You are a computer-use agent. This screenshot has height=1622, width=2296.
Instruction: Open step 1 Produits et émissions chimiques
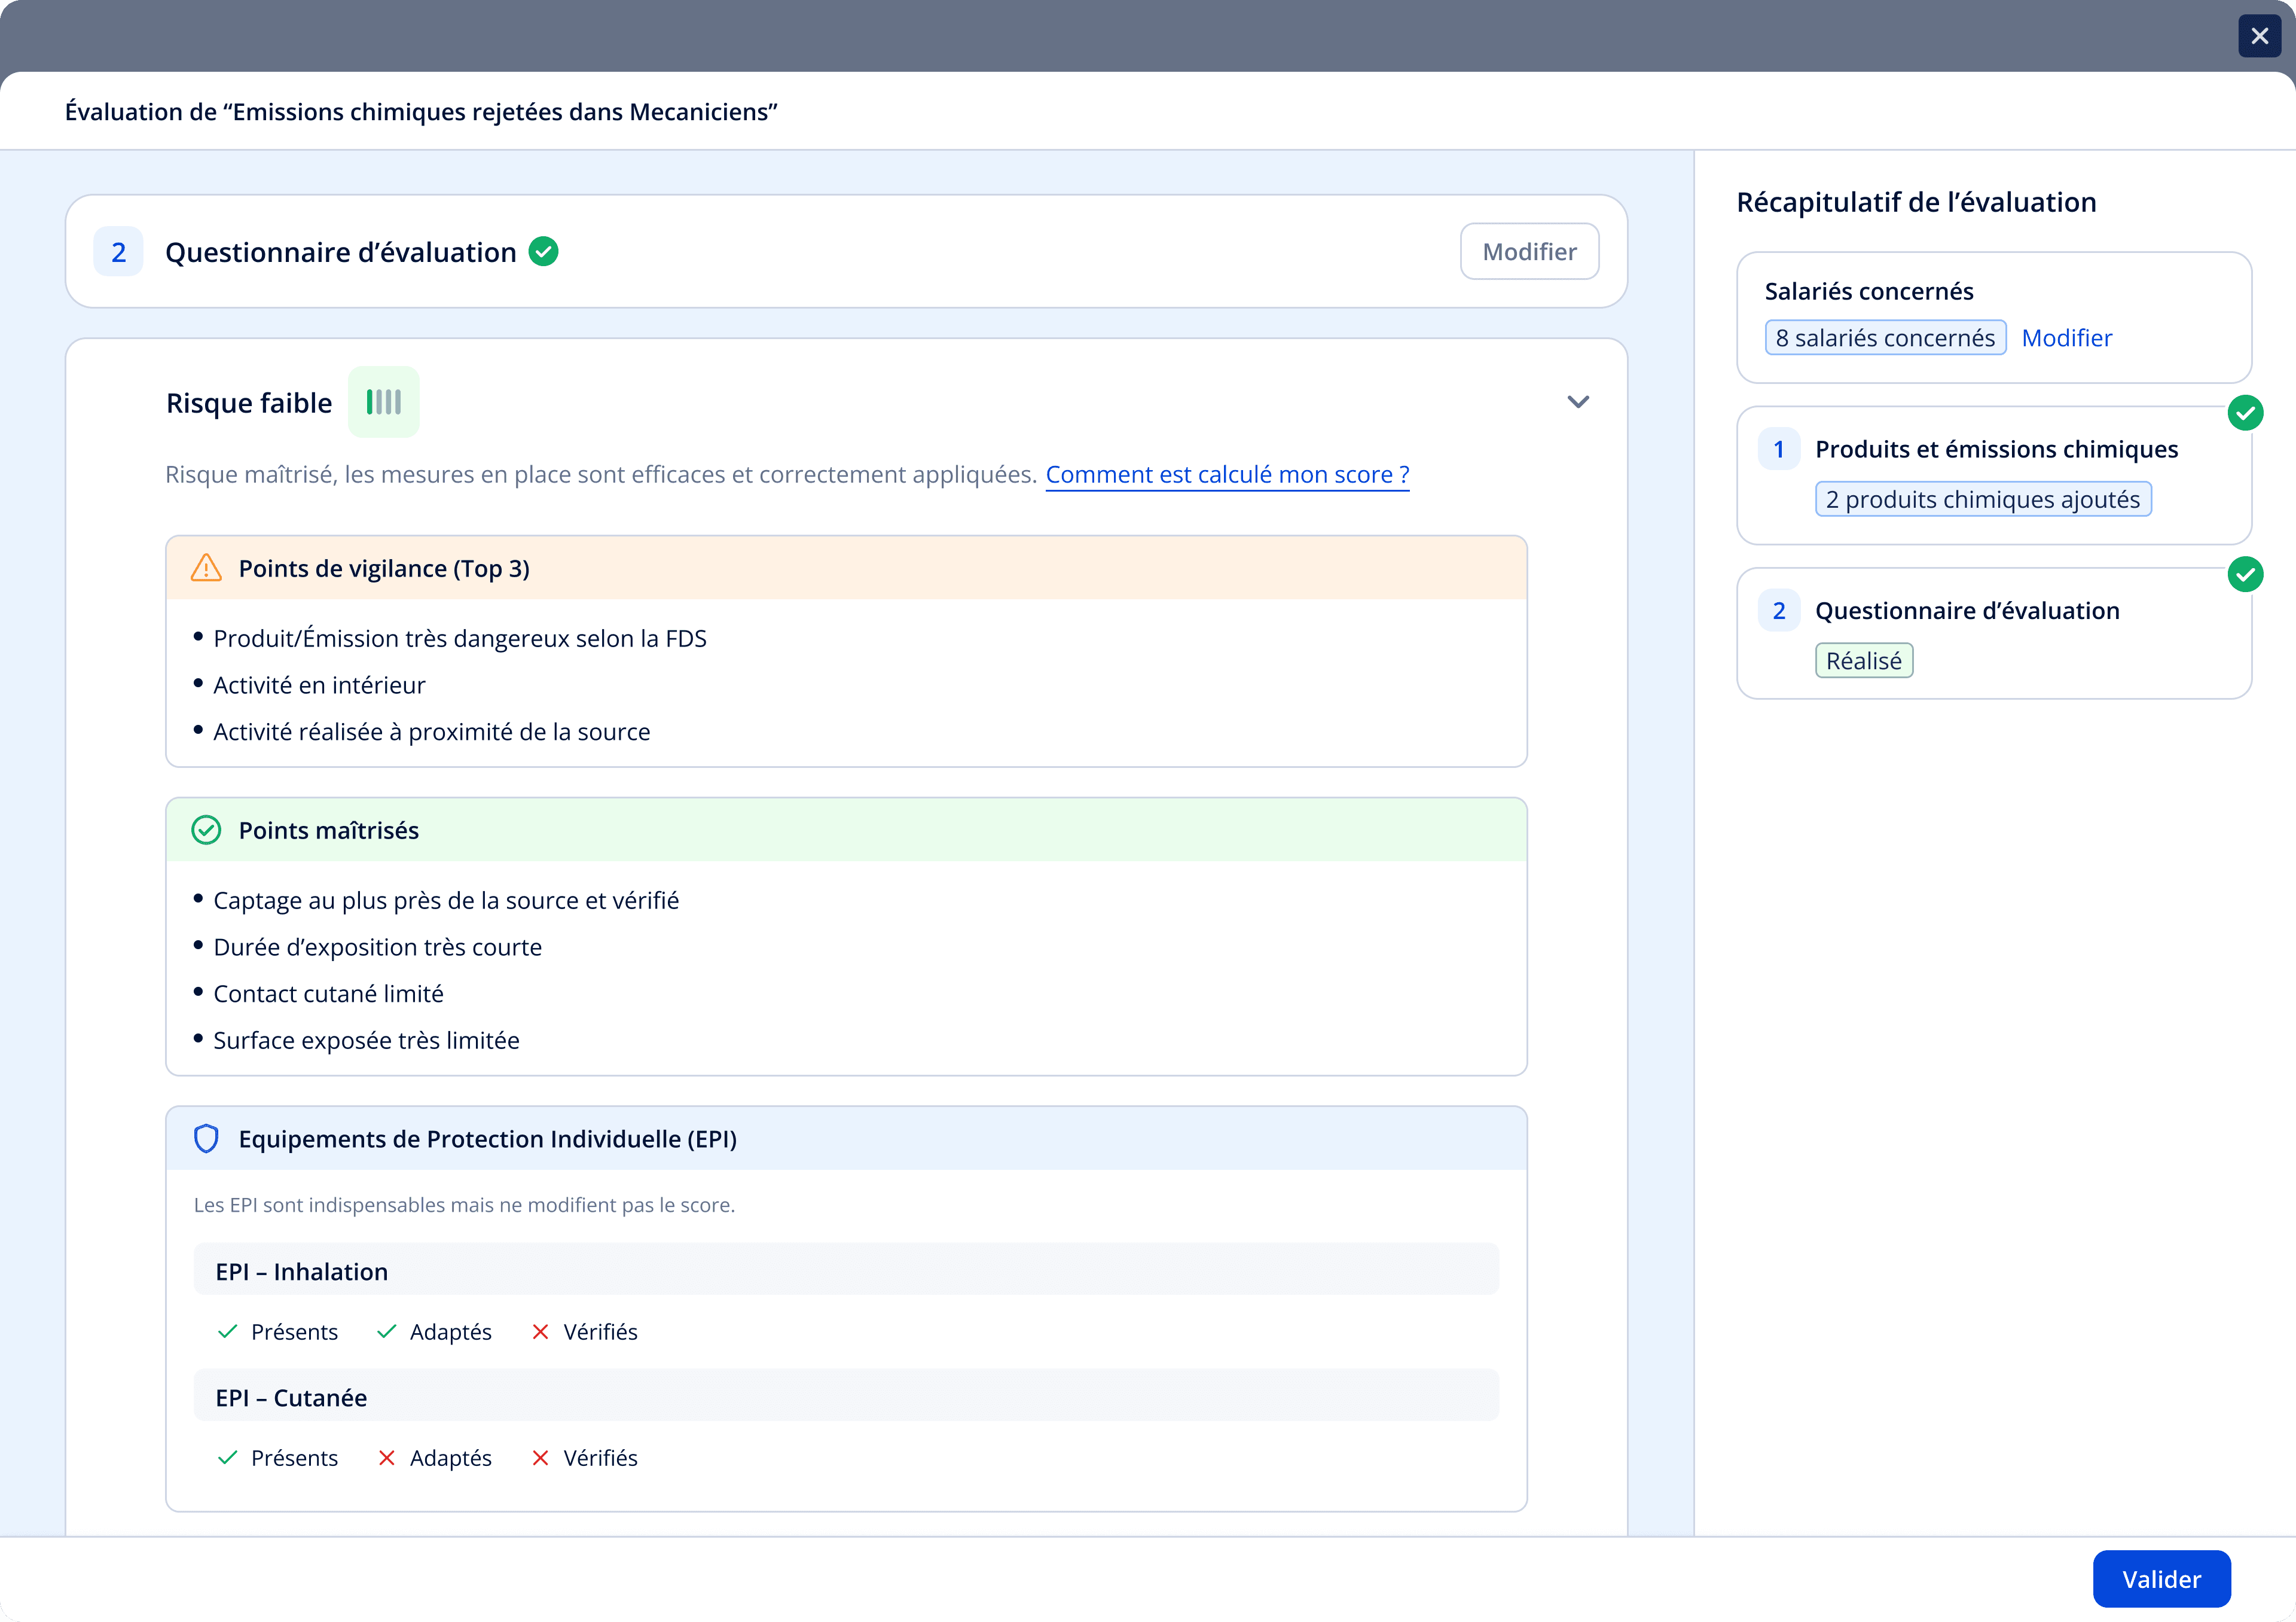click(1995, 449)
